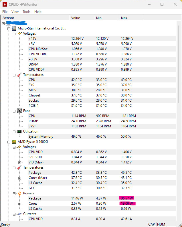
Task: Select the +12V voltage row
Action: pyautogui.click(x=102, y=39)
